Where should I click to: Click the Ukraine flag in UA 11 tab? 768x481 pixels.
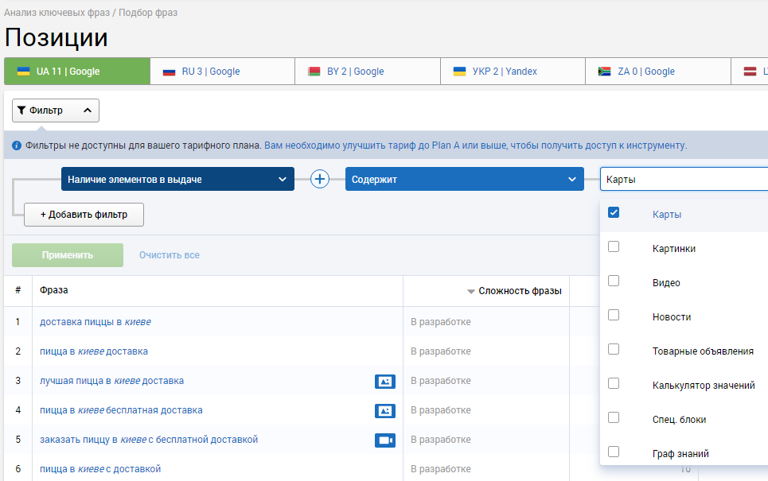tap(24, 72)
